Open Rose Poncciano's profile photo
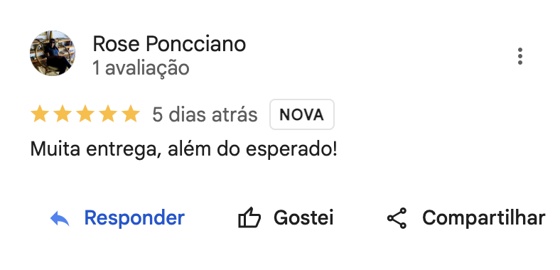This screenshot has height=270, width=560. [x=53, y=53]
